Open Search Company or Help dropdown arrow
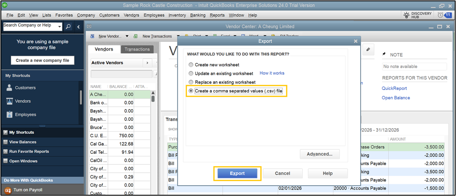This screenshot has width=456, height=196. click(x=60, y=27)
